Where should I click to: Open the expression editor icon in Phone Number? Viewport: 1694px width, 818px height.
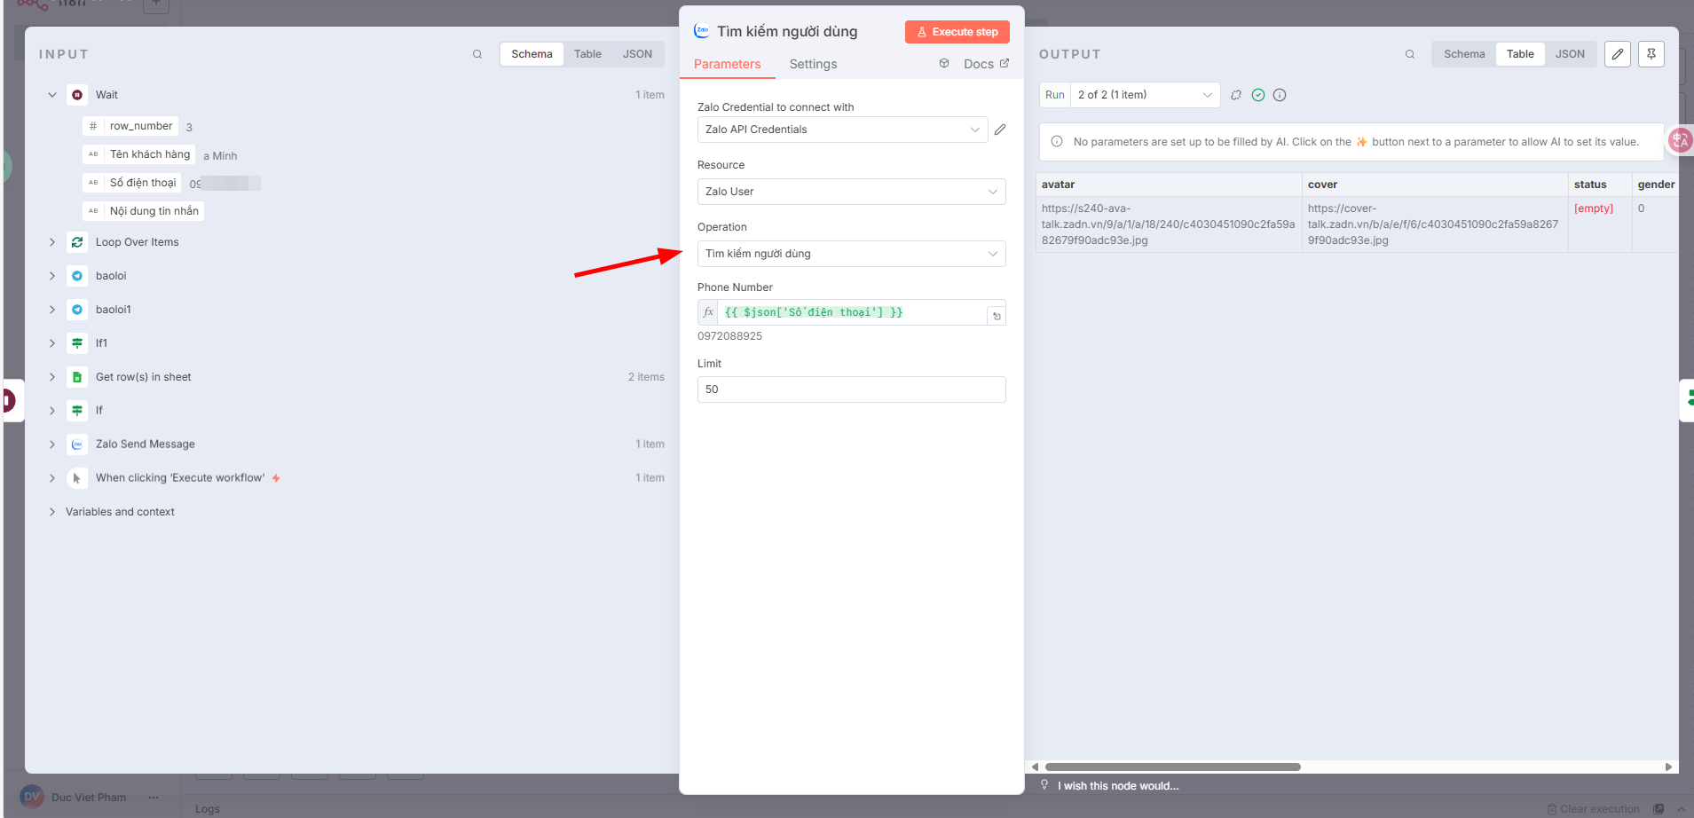click(x=997, y=316)
